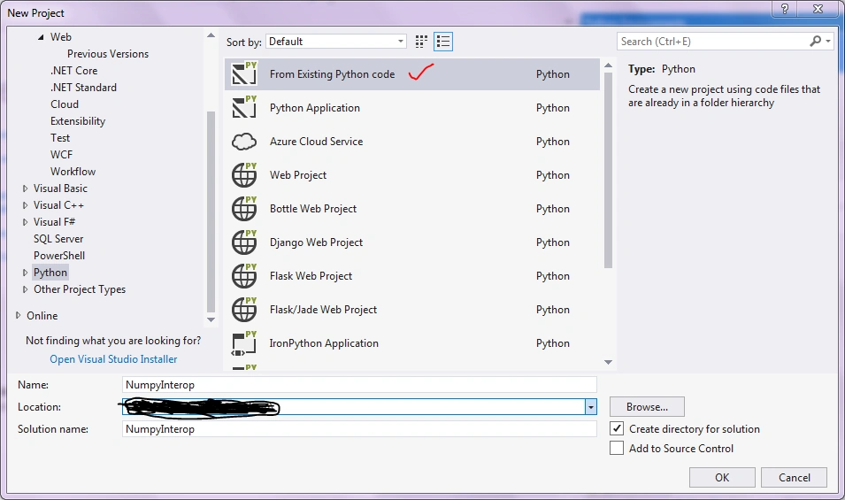Image resolution: width=845 pixels, height=500 pixels.
Task: Select WCF category
Action: click(61, 155)
